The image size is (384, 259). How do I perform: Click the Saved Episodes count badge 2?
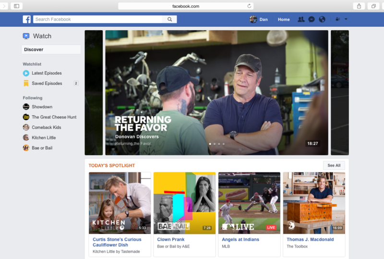(x=76, y=83)
